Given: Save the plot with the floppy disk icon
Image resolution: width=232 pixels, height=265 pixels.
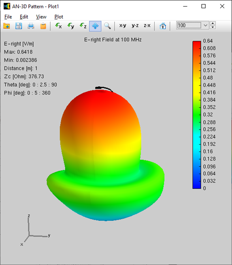Looking at the screenshot, I should 19,26.
